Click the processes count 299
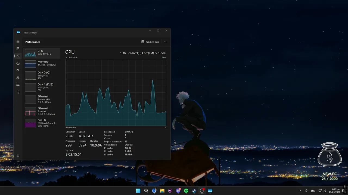This screenshot has width=348, height=195. 69,145
